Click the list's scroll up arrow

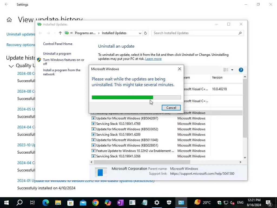pos(245,77)
